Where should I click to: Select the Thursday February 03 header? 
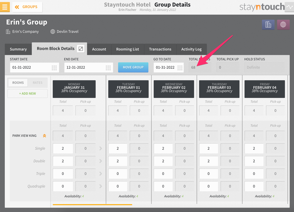[219, 89]
